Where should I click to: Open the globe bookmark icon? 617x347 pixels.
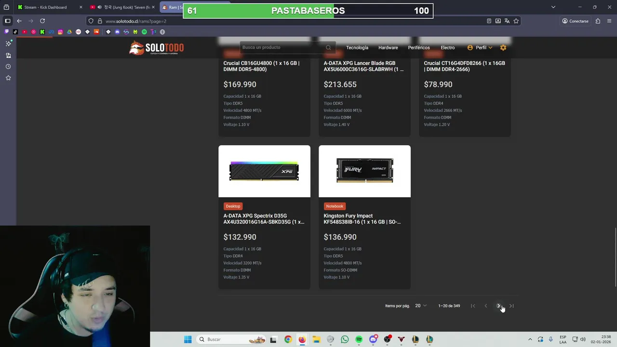(x=162, y=32)
